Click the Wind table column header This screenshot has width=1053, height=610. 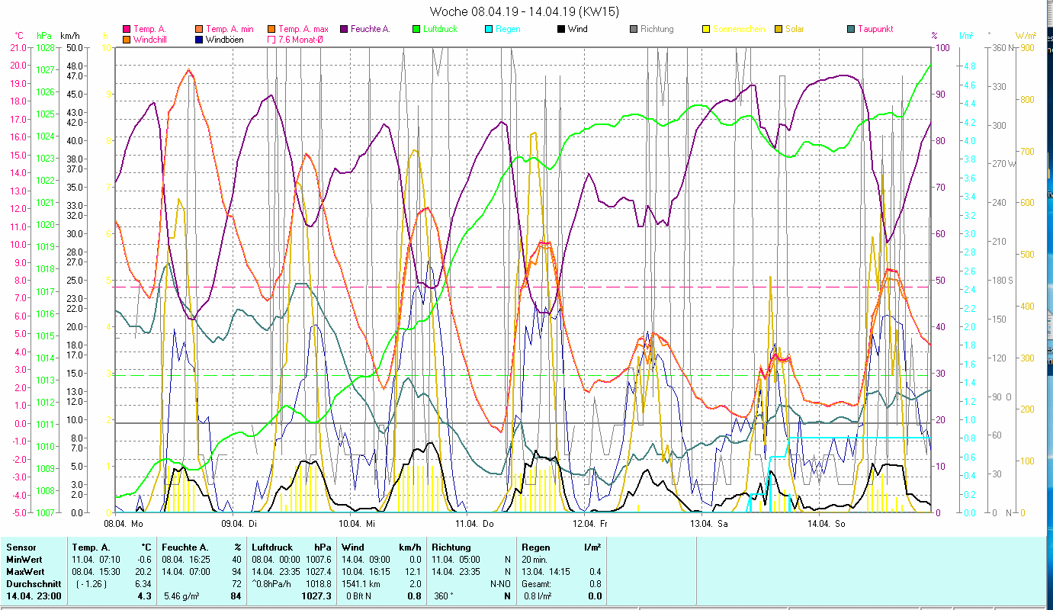click(353, 547)
